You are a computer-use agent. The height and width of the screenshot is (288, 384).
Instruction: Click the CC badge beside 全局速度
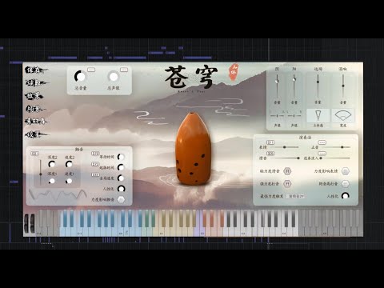click(x=95, y=174)
